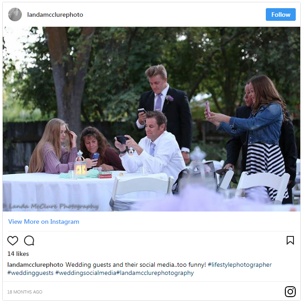Click the Instagram logo icon

click(x=290, y=292)
